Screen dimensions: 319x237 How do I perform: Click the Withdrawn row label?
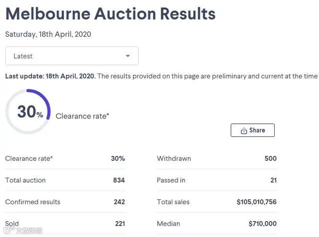click(174, 158)
